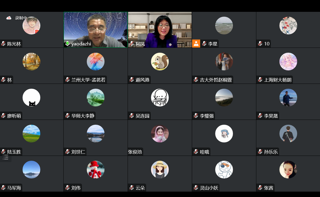
Task: Click the 张俊池 name label
Action: pos(135,152)
